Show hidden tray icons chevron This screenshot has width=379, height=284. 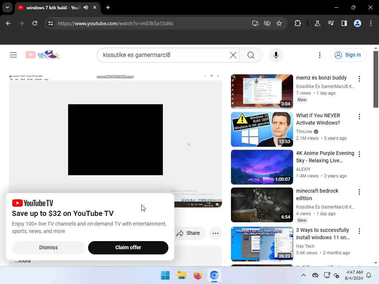click(x=303, y=275)
